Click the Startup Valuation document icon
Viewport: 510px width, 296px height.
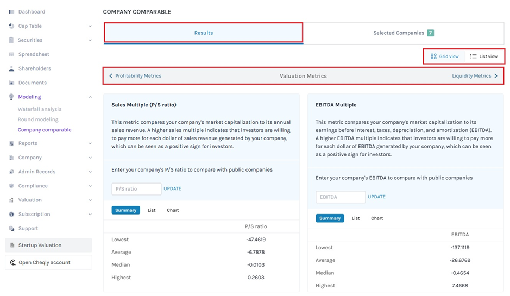tap(12, 245)
